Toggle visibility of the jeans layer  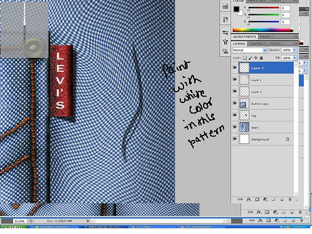pos(235,127)
